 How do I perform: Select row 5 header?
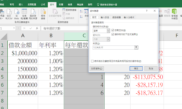[3, 77]
